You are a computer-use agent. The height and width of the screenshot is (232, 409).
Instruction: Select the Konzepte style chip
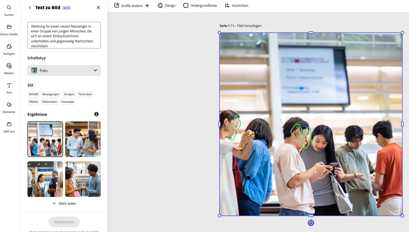(68, 102)
